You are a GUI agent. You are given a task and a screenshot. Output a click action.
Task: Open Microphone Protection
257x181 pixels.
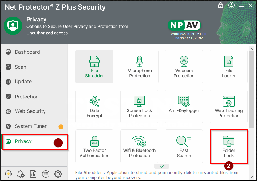coord(140,67)
